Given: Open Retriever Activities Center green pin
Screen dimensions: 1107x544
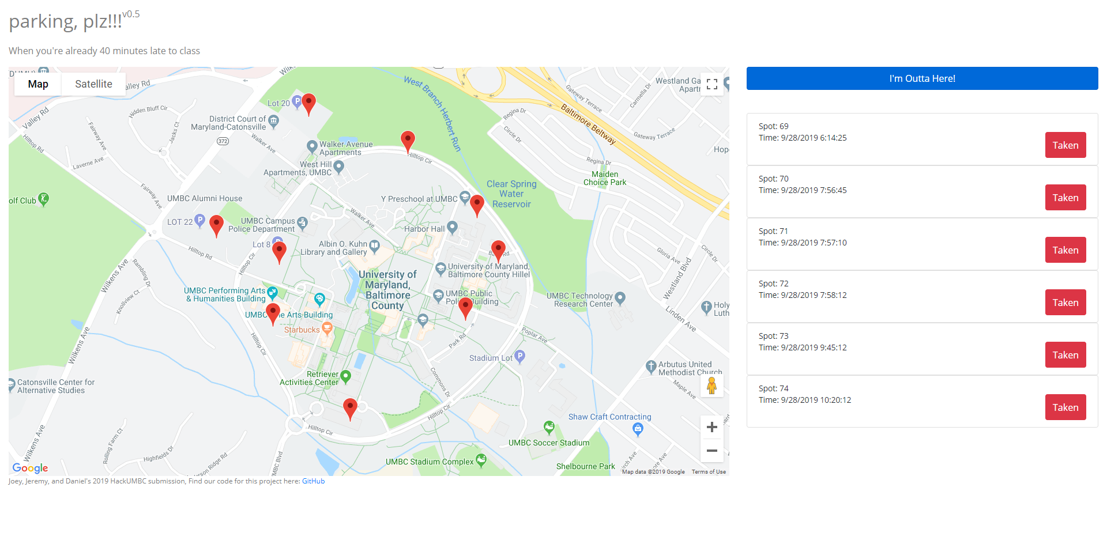Looking at the screenshot, I should point(345,377).
